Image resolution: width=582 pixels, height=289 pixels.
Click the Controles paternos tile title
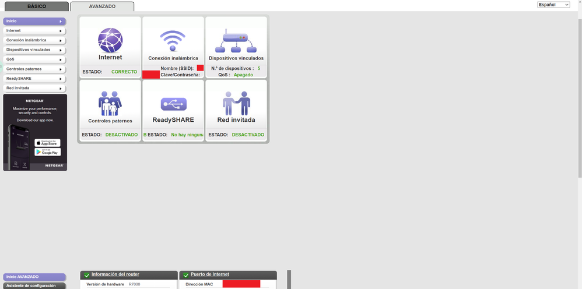point(110,121)
